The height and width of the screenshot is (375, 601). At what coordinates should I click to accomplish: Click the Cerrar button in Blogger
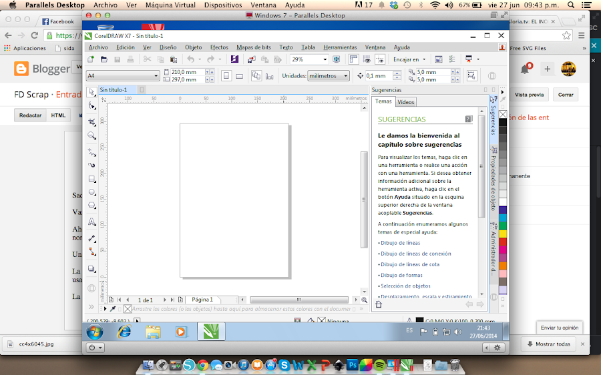[x=566, y=95]
